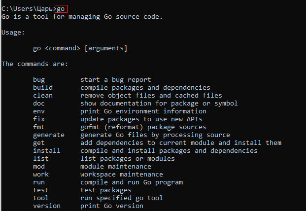Click the highlighted 'go' command in prompt
Viewport: 306px width, 211px height.
[x=61, y=9]
